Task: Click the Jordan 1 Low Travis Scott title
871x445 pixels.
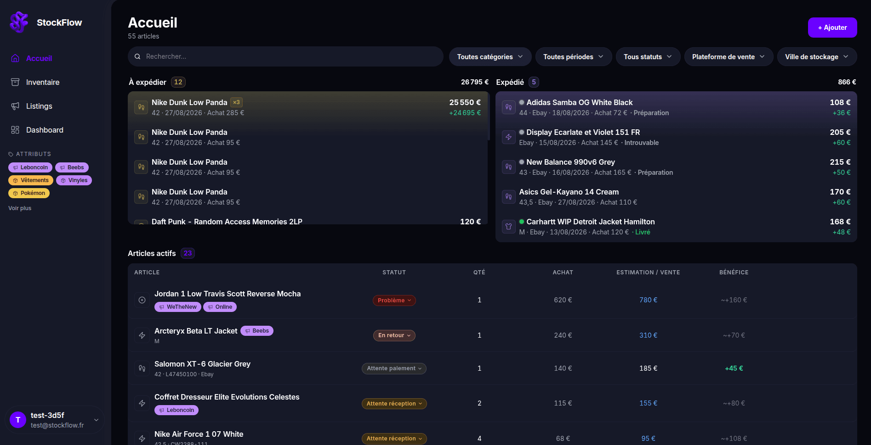Action: click(x=228, y=294)
